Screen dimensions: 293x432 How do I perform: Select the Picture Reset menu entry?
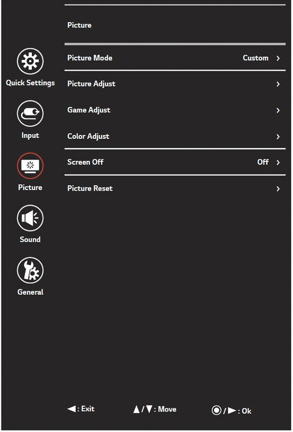pyautogui.click(x=175, y=188)
